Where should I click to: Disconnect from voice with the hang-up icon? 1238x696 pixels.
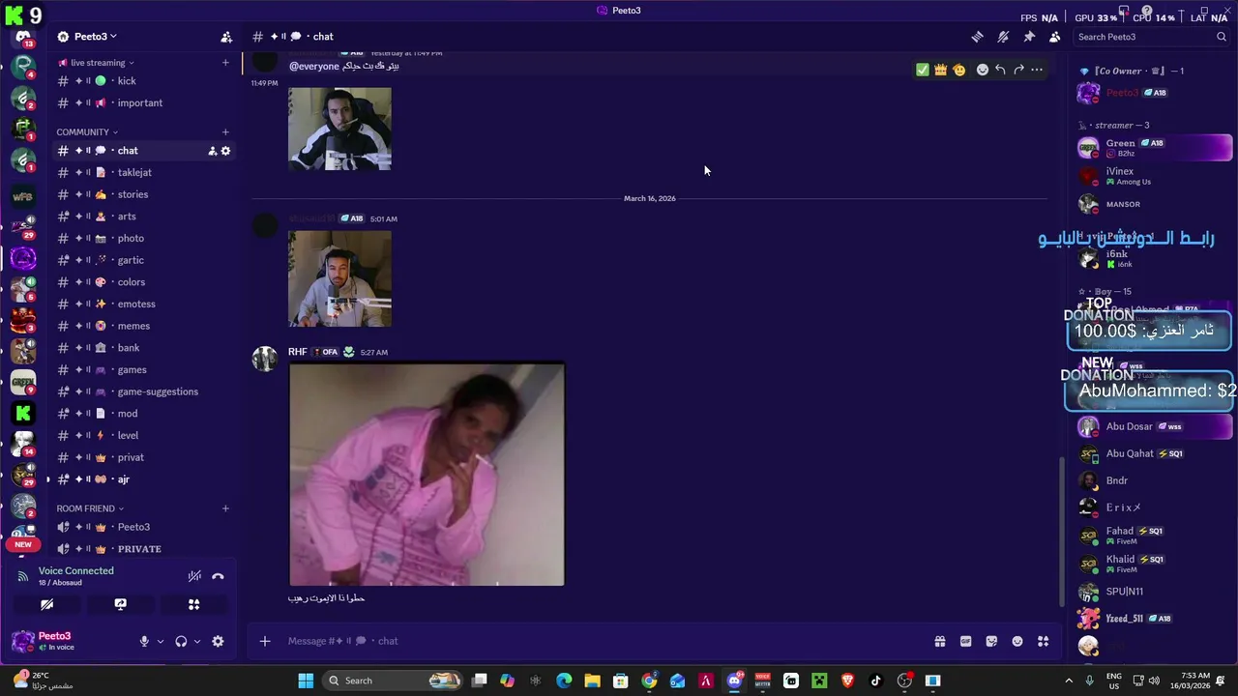[219, 576]
